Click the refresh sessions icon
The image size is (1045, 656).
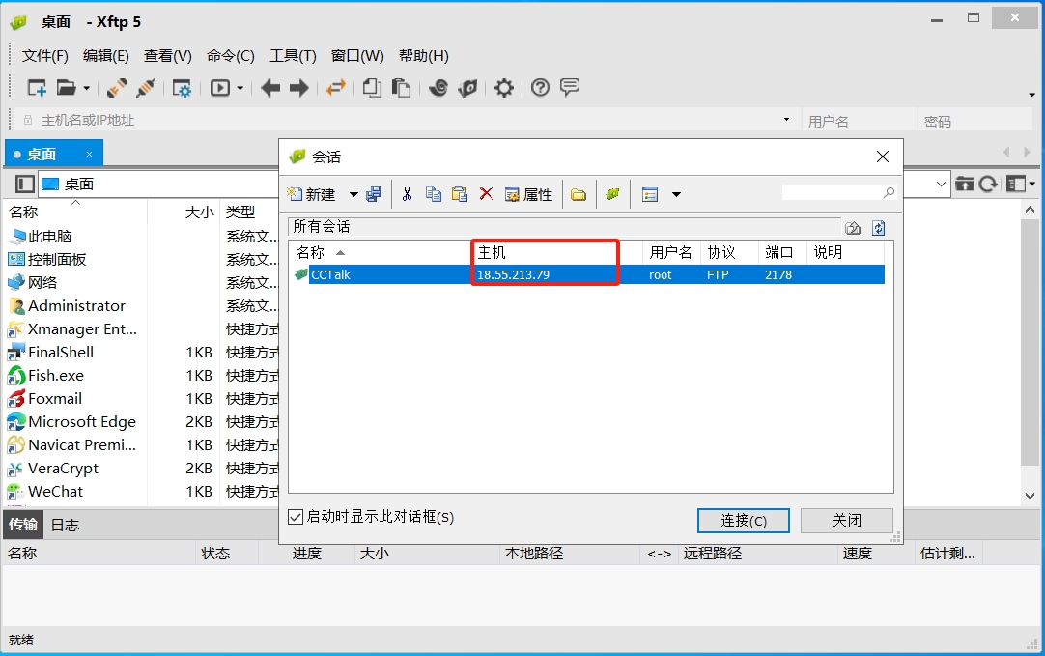[x=878, y=228]
